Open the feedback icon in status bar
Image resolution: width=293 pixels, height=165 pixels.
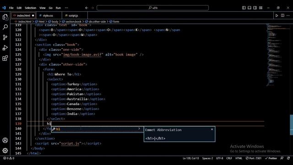pyautogui.click(x=282, y=158)
